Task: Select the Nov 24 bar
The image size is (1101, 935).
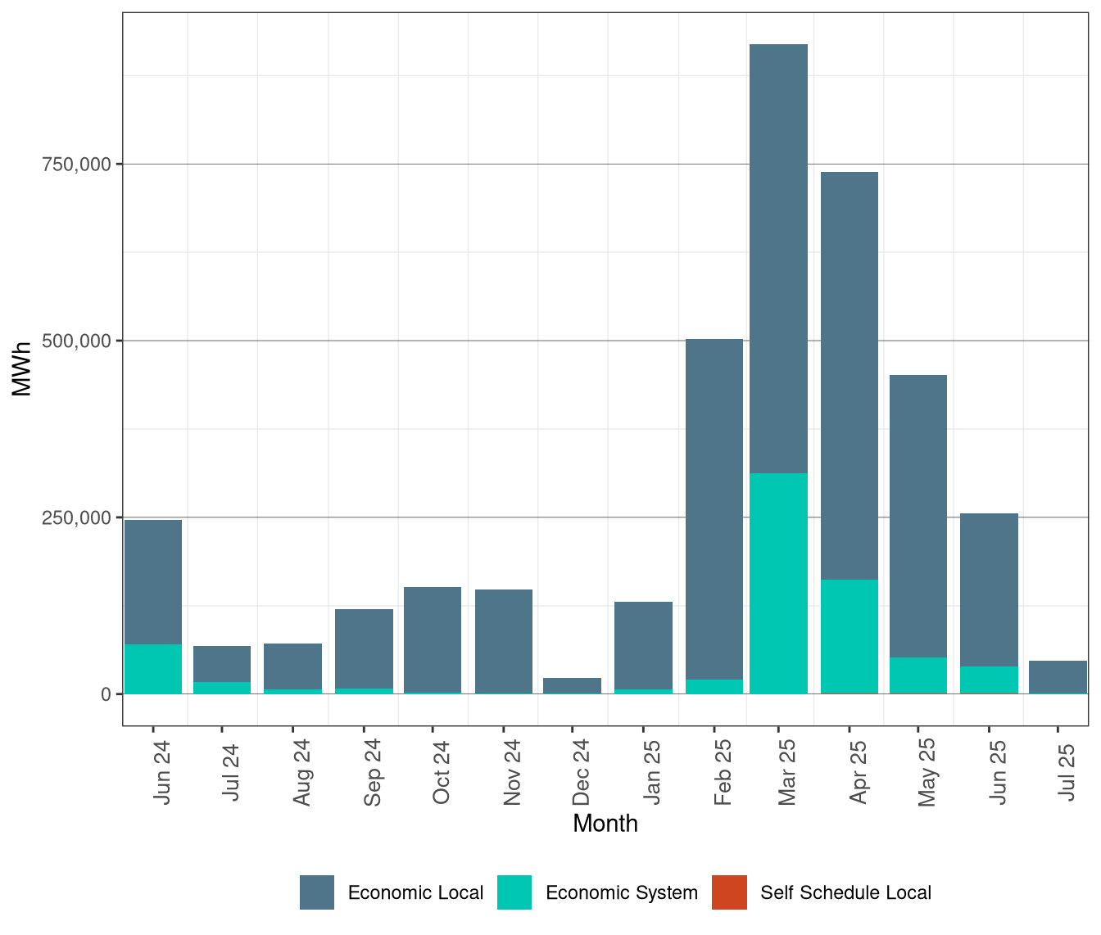Action: tap(503, 641)
